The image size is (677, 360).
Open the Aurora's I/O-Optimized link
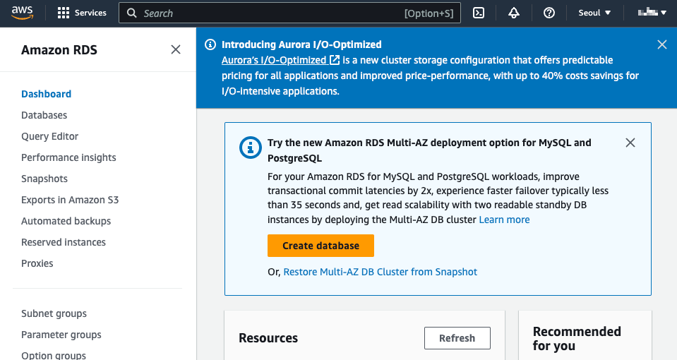274,60
